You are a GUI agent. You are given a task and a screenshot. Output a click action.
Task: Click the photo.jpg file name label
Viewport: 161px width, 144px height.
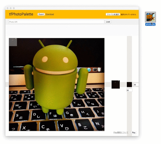pos(150,25)
